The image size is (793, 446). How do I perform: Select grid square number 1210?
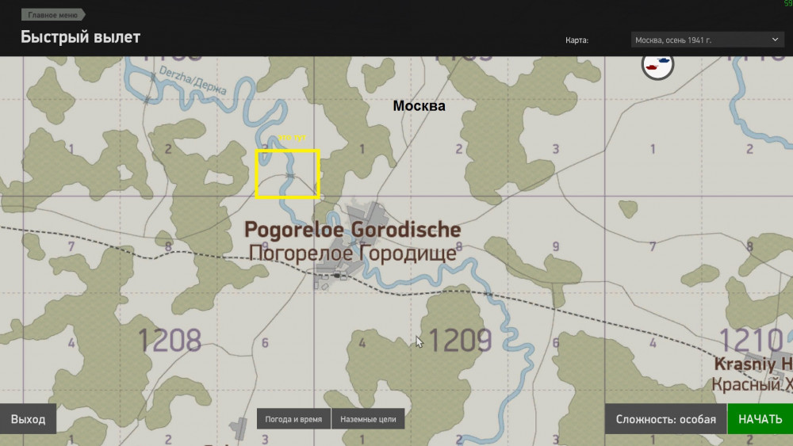click(750, 340)
